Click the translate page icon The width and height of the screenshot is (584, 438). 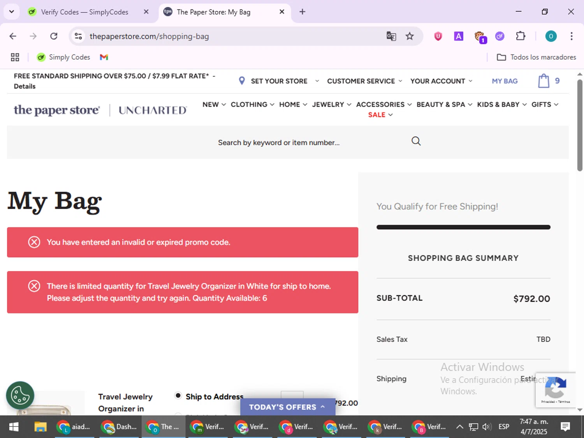[x=391, y=36]
